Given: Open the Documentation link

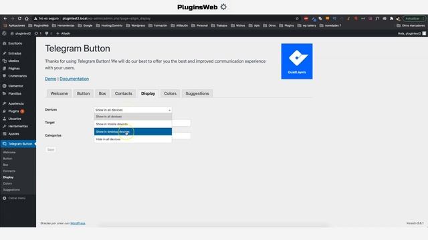Looking at the screenshot, I should (x=74, y=79).
